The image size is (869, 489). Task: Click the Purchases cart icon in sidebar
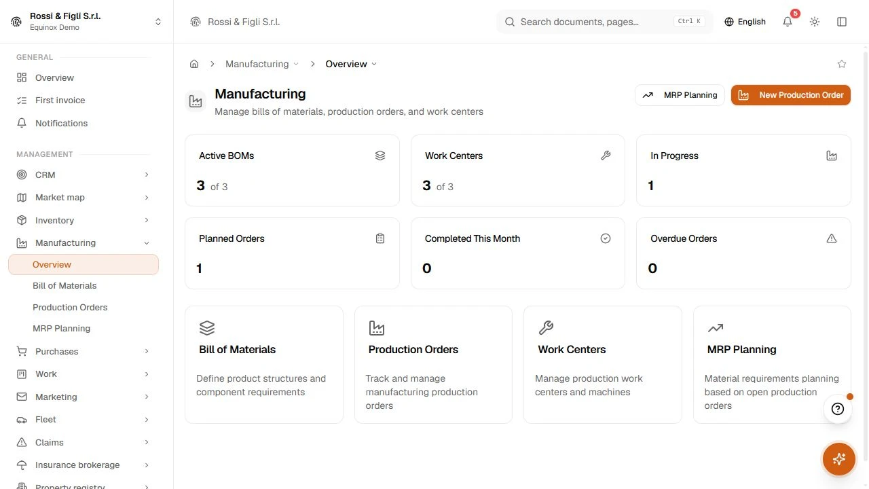pyautogui.click(x=22, y=351)
